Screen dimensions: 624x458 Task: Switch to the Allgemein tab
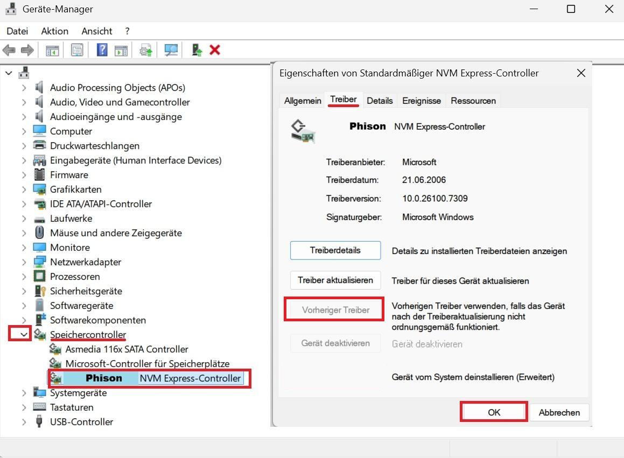(x=303, y=101)
